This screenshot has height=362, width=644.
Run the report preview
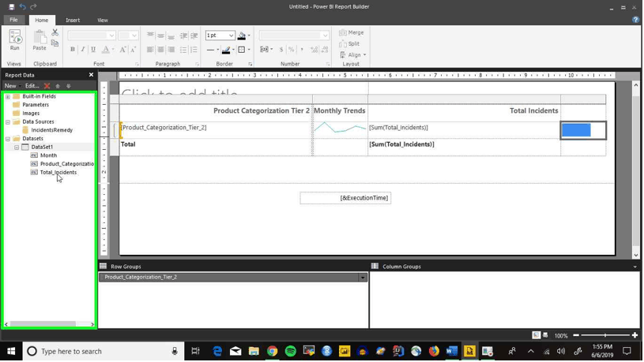click(15, 40)
